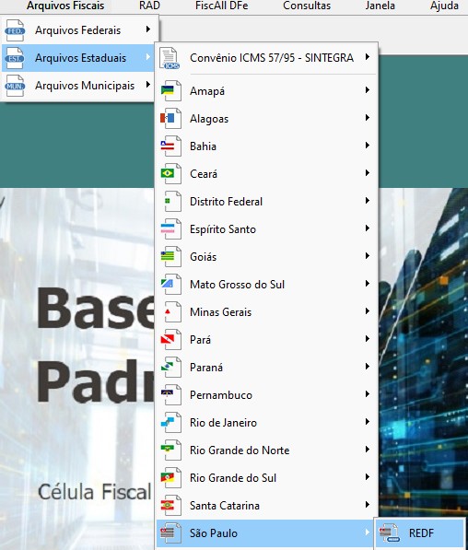Select the Pará menu entry
Image resolution: width=468 pixels, height=550 pixels.
click(266, 340)
